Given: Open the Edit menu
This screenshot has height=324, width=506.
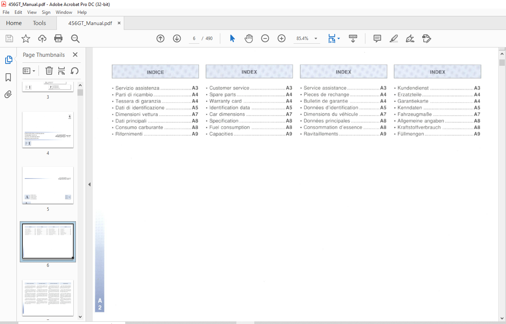Looking at the screenshot, I should (x=18, y=12).
